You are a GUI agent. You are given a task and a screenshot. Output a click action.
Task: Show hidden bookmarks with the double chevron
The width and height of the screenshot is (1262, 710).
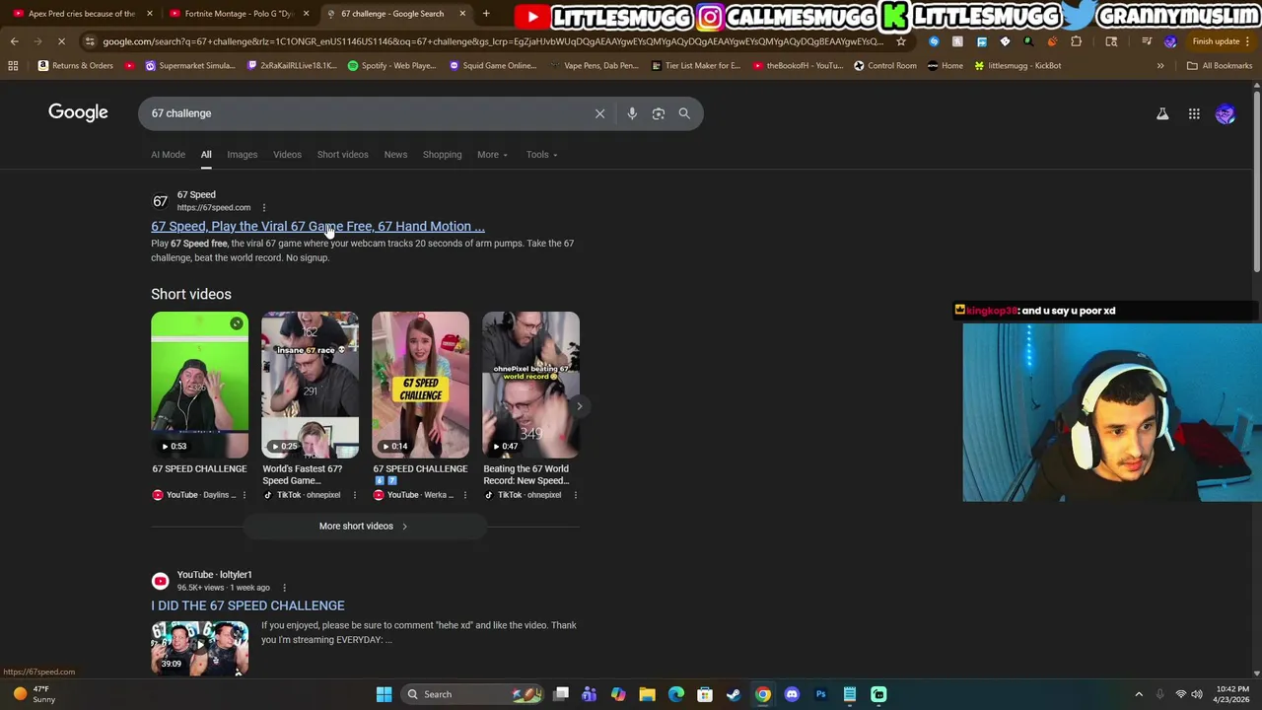point(1159,65)
